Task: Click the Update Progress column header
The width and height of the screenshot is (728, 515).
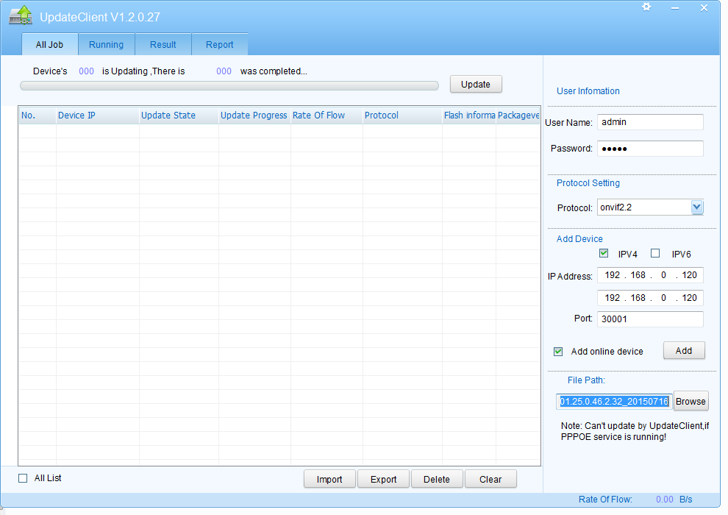Action: click(254, 116)
